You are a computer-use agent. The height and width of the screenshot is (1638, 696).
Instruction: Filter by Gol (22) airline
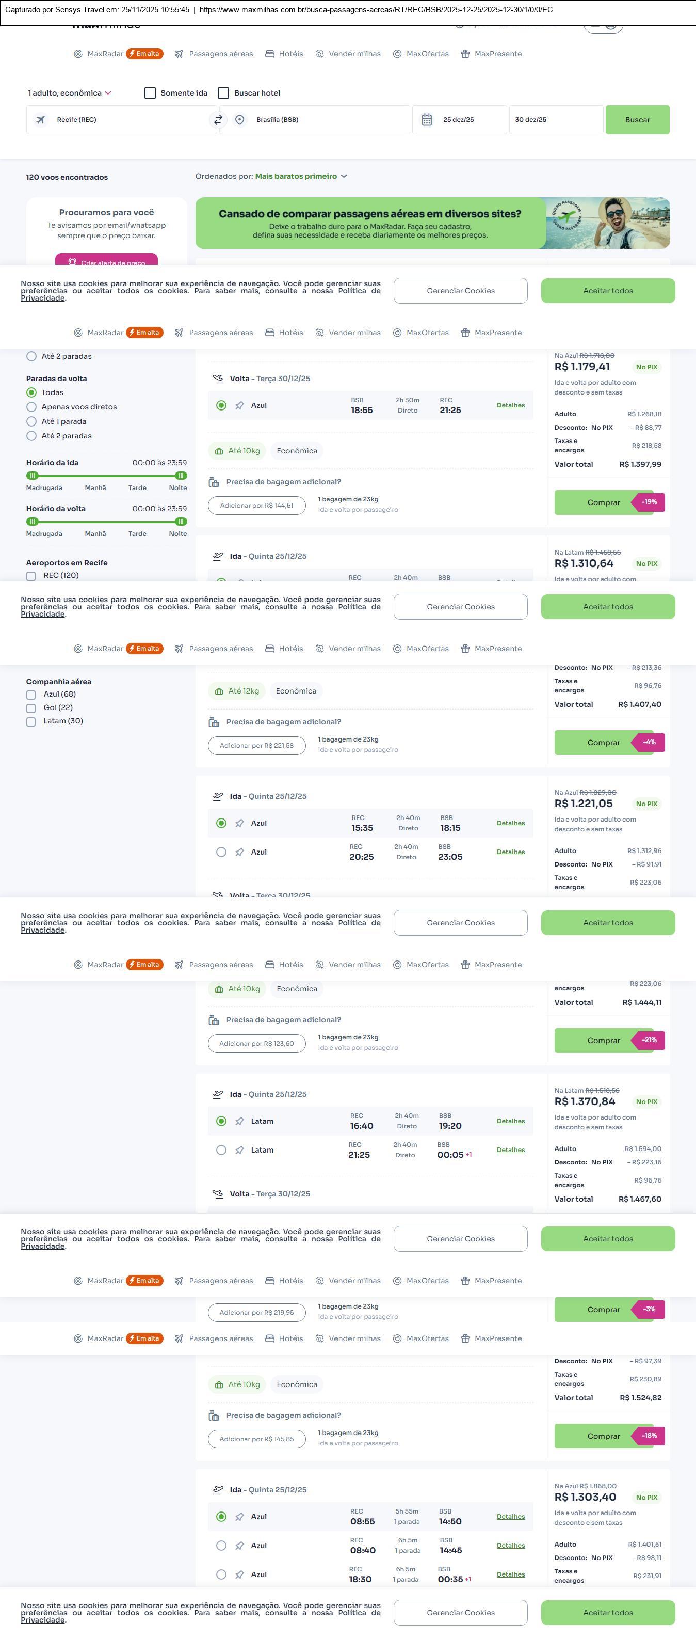[31, 708]
